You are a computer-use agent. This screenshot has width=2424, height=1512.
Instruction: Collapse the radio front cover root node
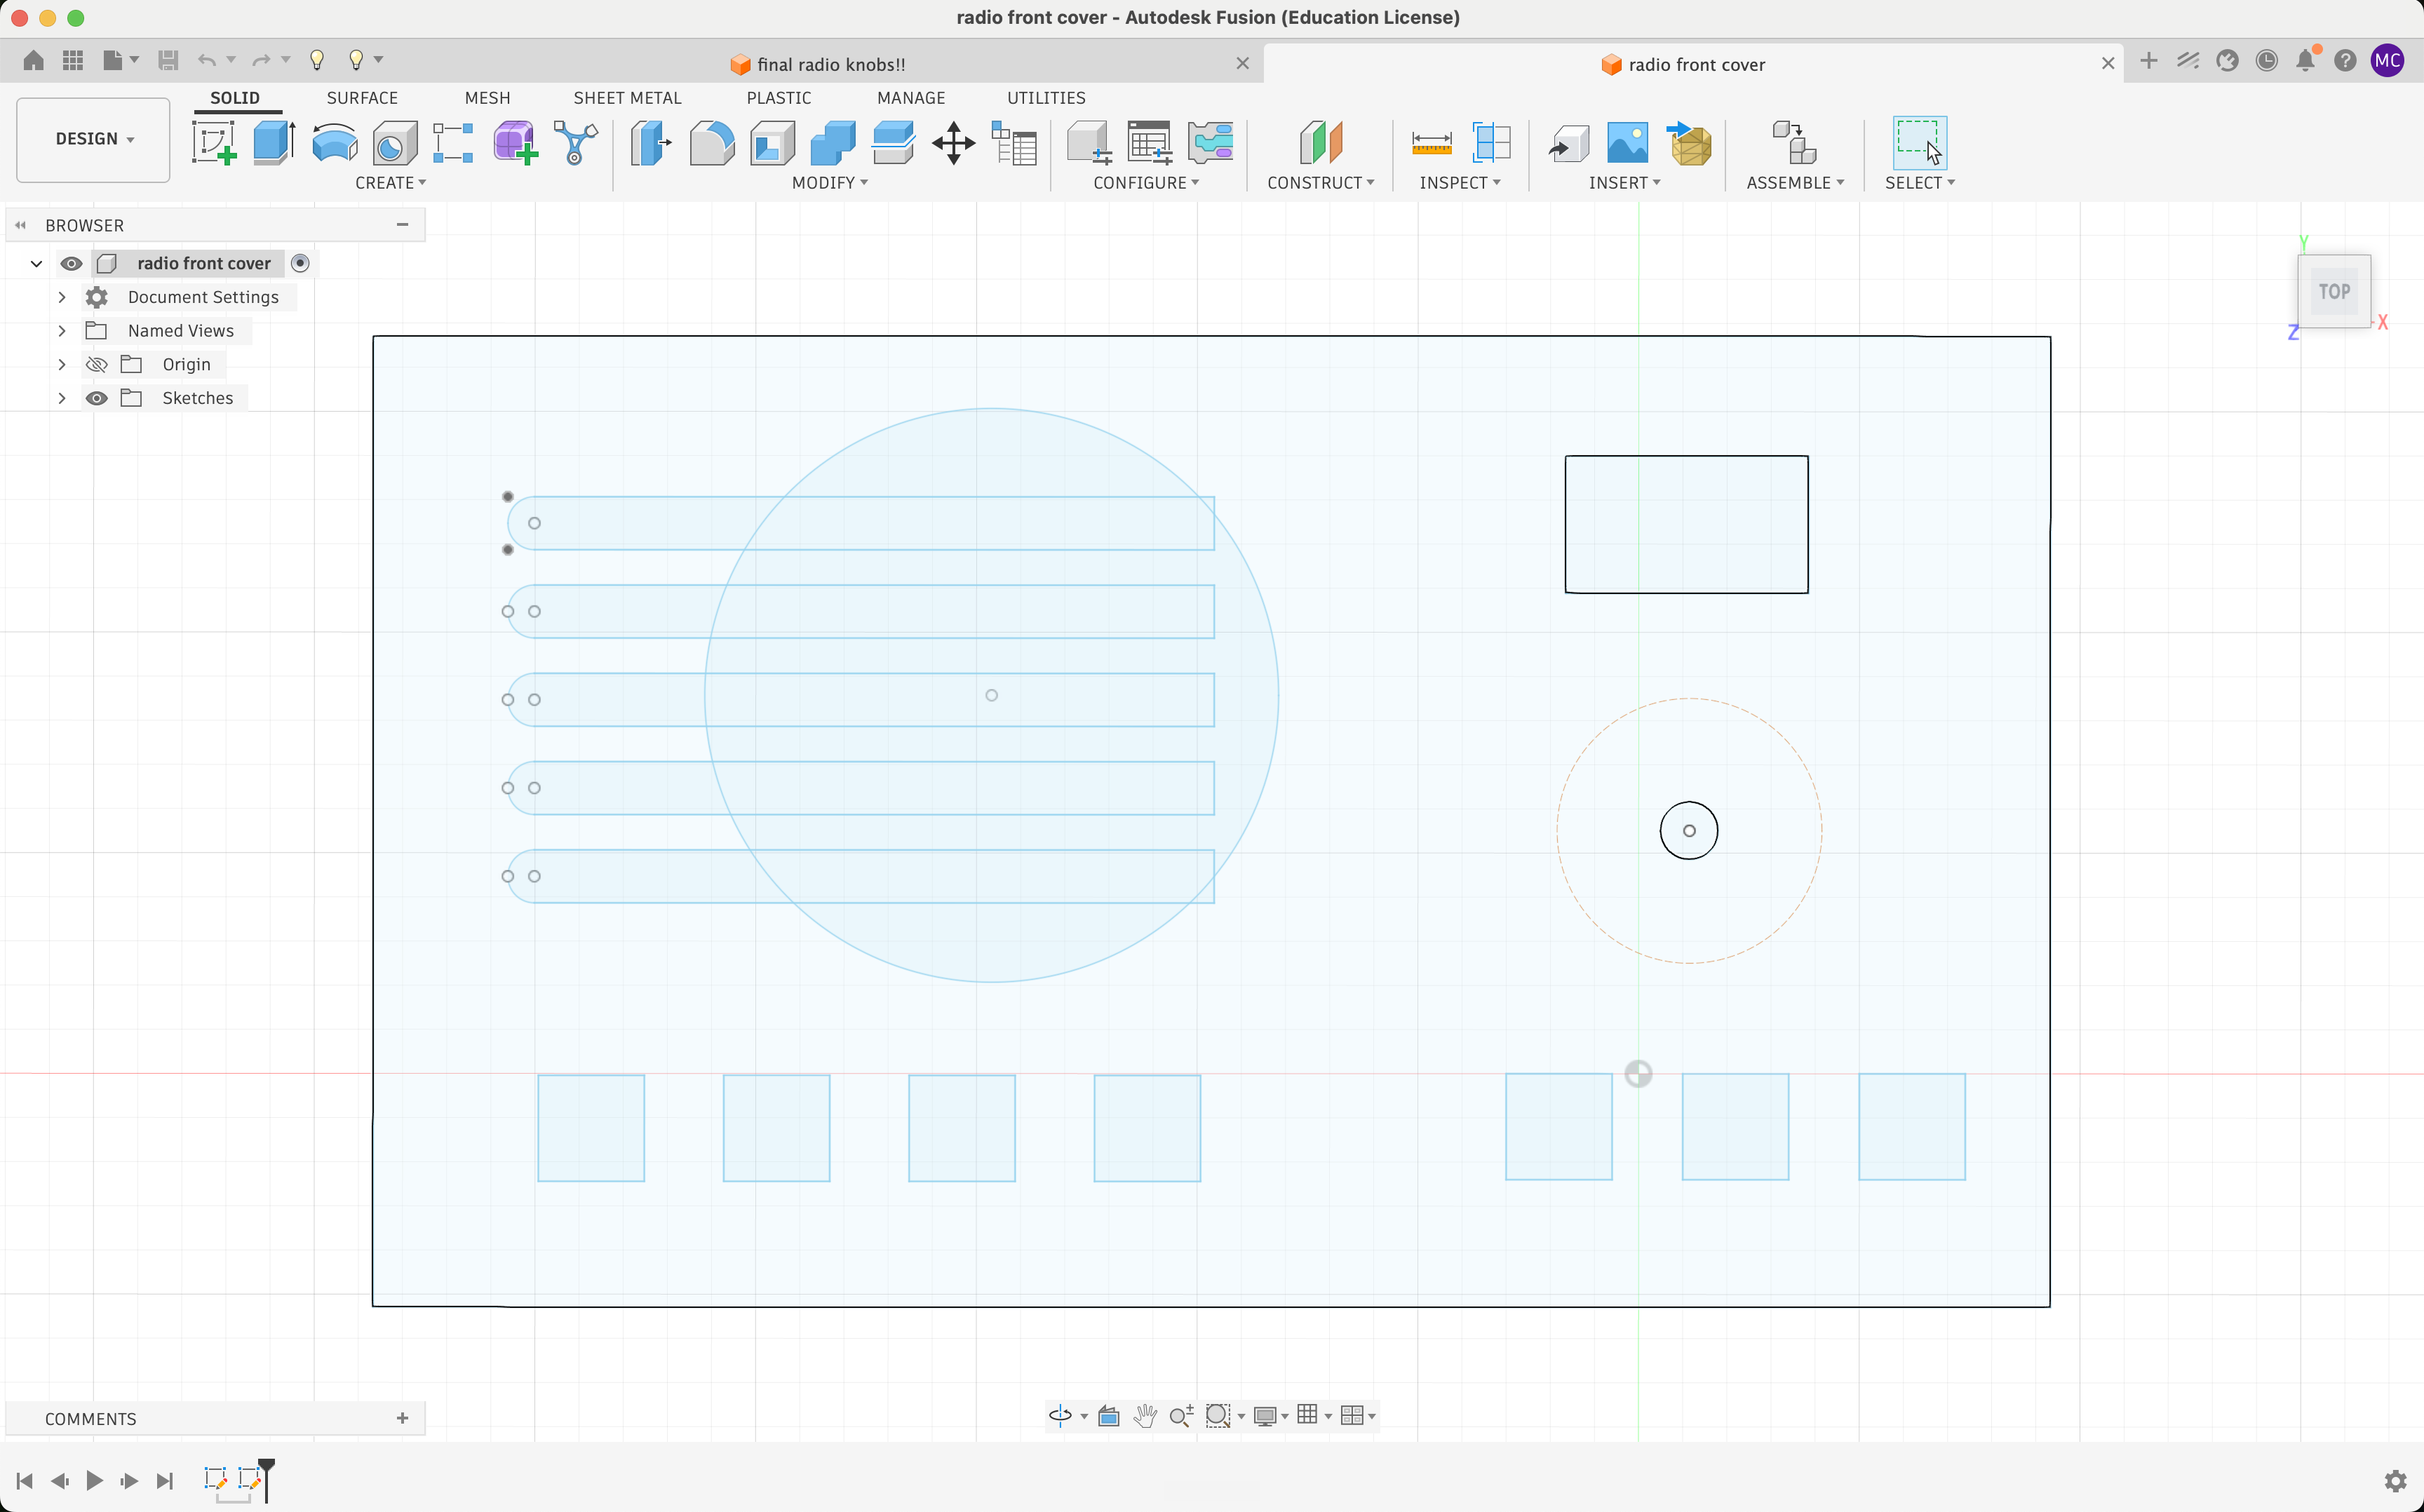click(x=36, y=263)
